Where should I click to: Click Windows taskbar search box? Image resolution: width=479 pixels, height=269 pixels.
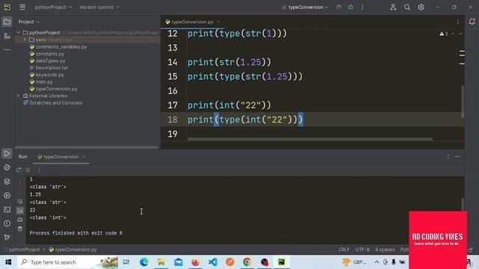(x=68, y=262)
